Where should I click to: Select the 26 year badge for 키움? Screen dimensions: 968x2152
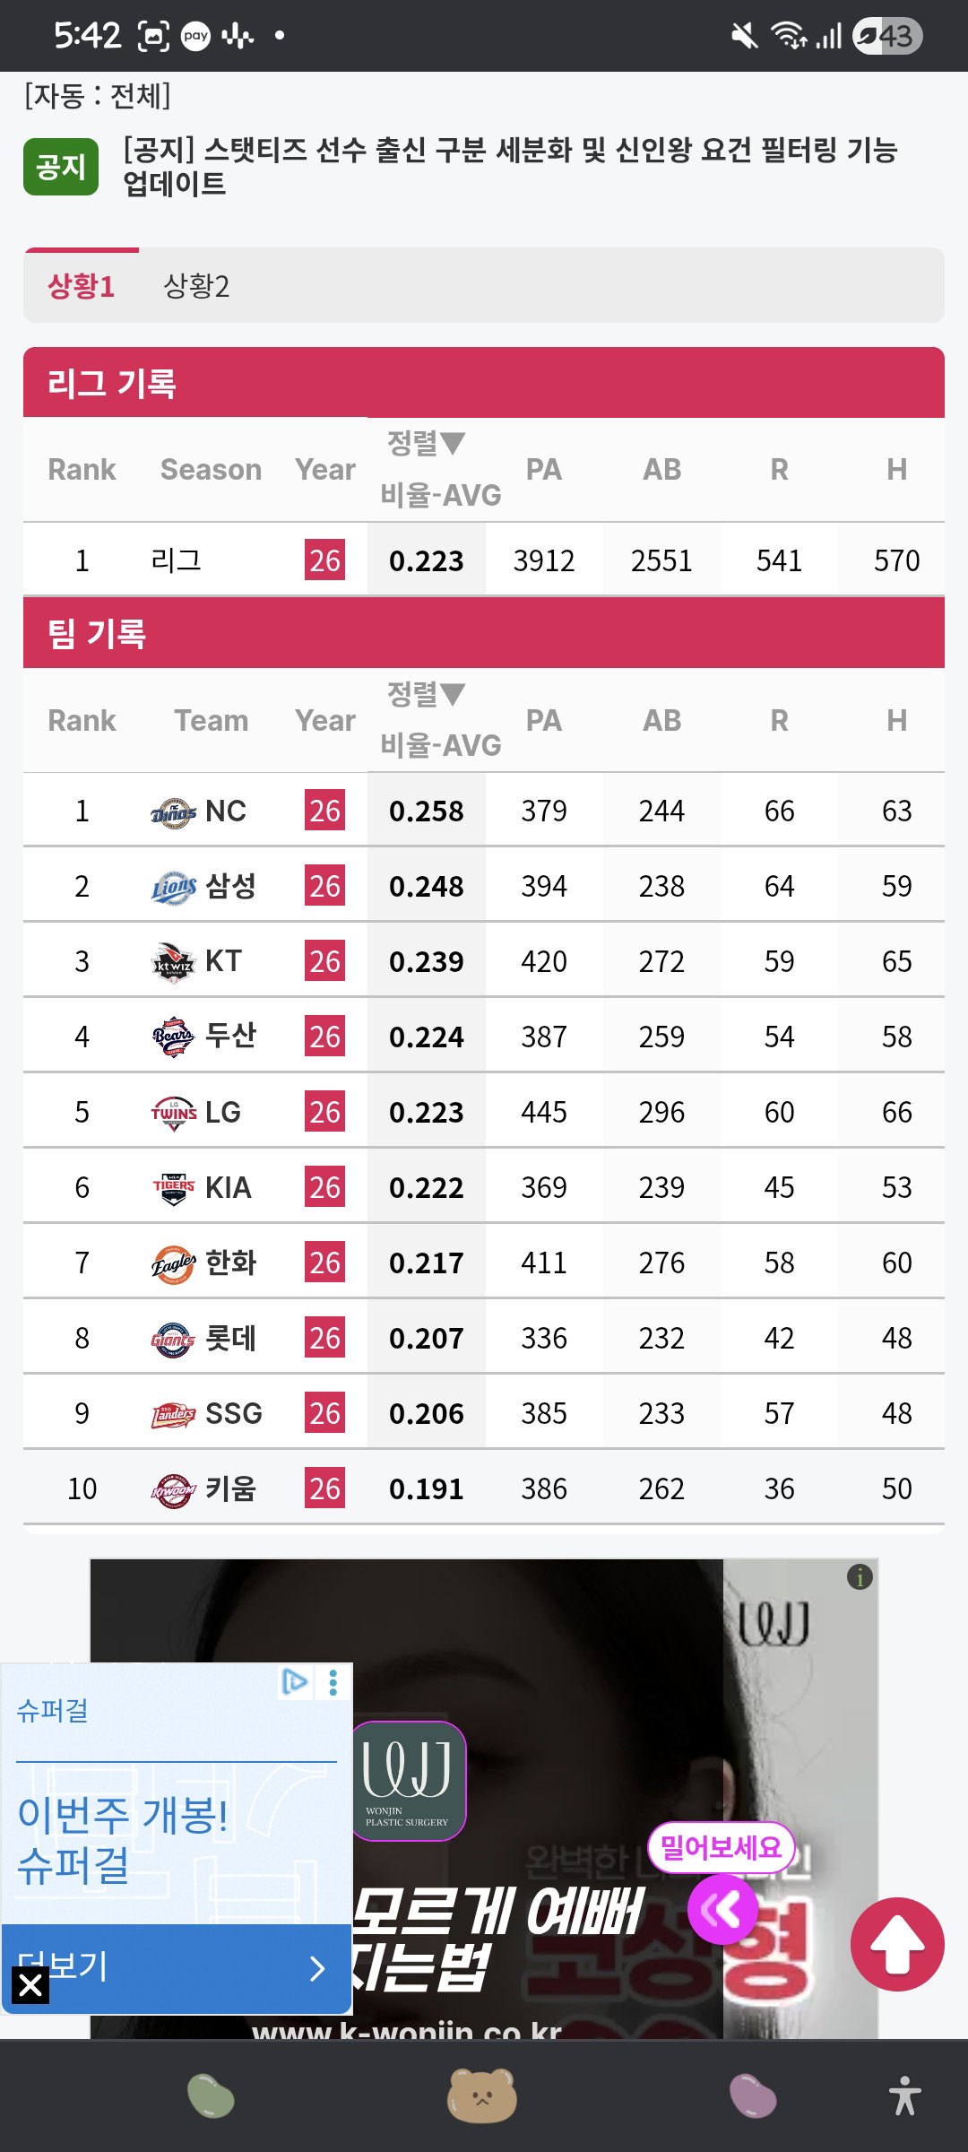pos(324,1488)
